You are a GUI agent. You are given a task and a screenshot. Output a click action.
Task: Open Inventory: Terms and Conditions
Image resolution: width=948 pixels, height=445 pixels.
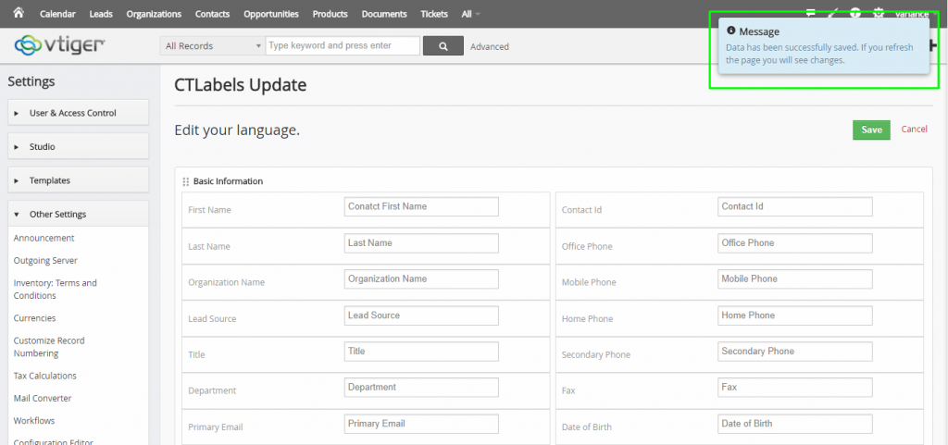pos(55,290)
